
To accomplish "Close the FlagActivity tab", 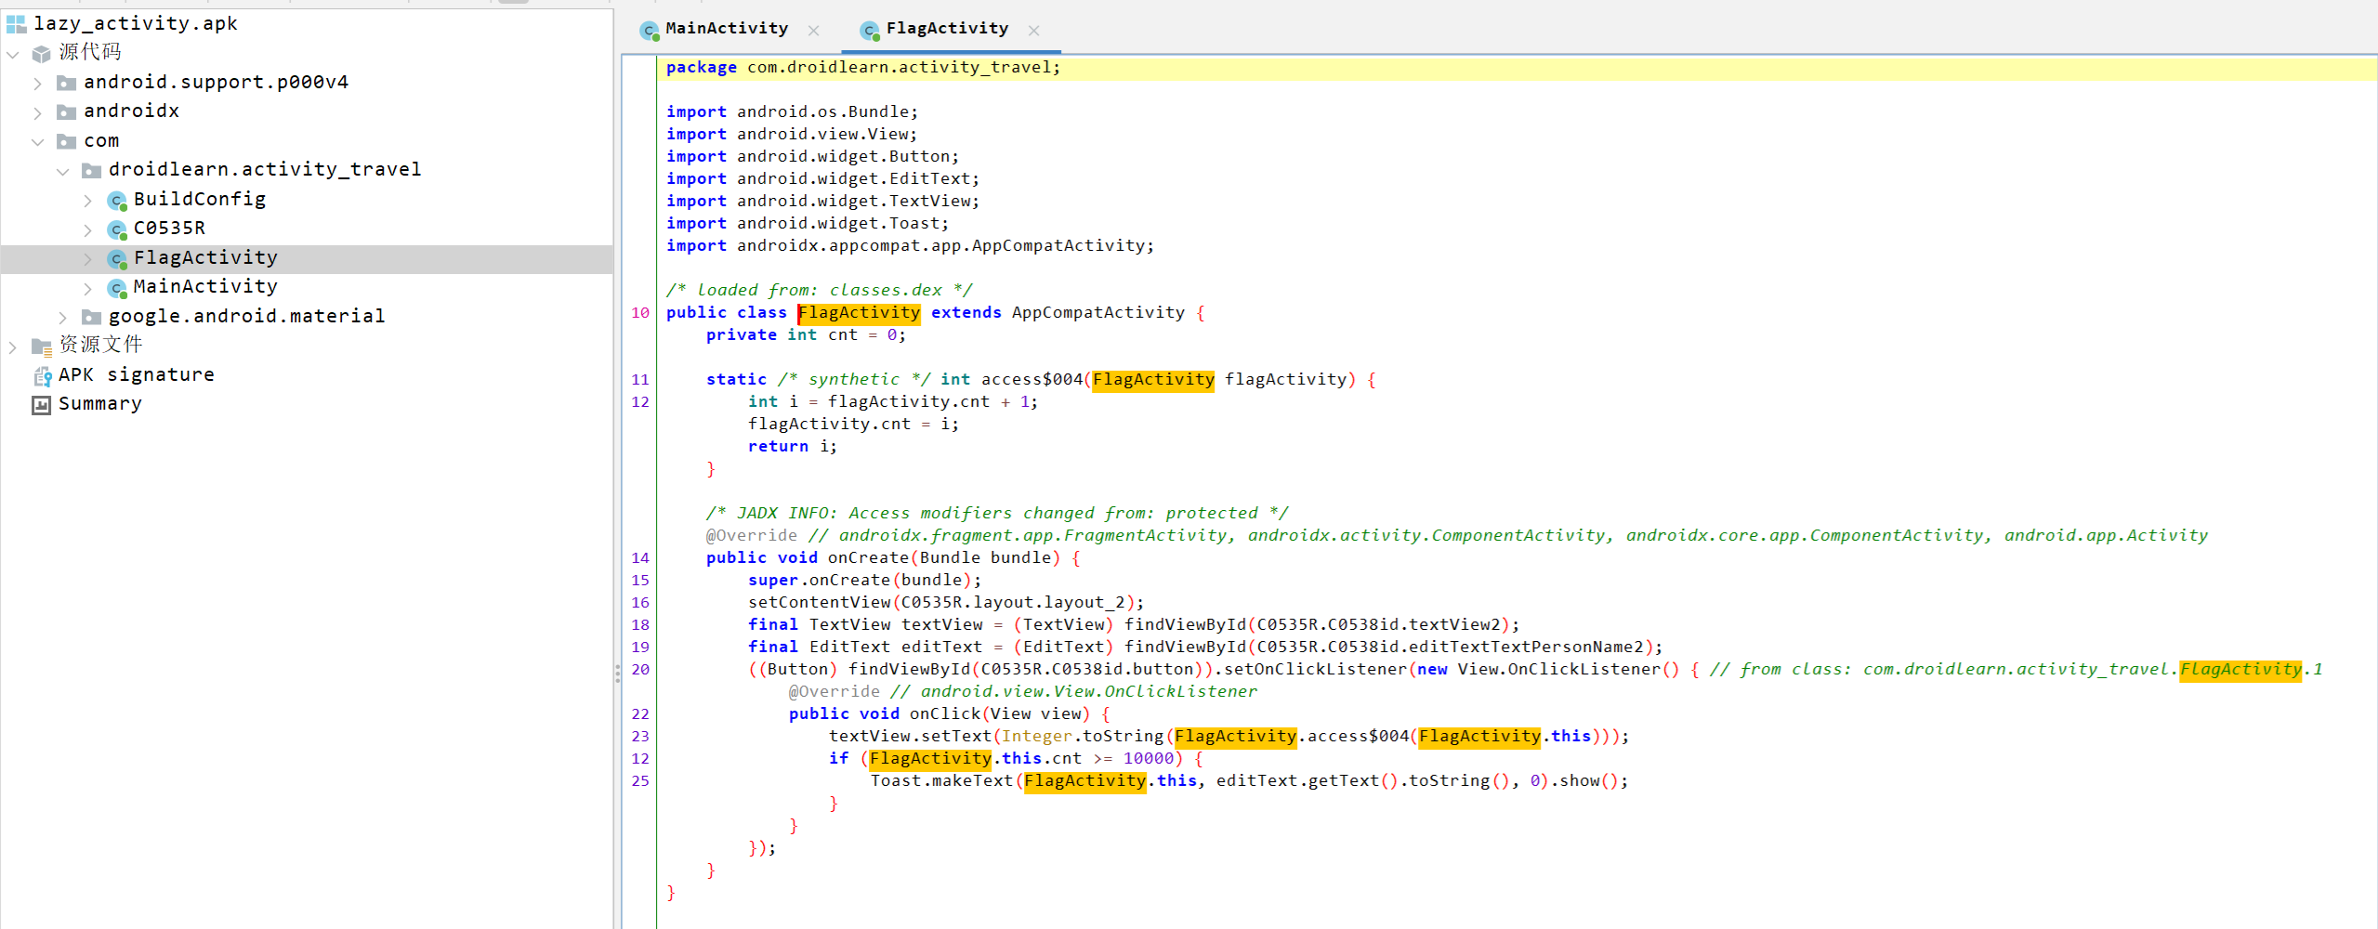I will (x=1034, y=31).
